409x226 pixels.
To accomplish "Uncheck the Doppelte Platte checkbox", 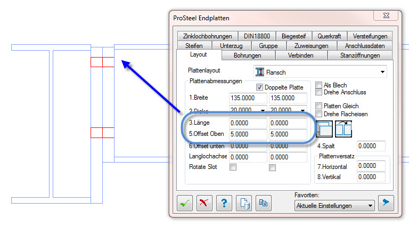I will [x=259, y=87].
